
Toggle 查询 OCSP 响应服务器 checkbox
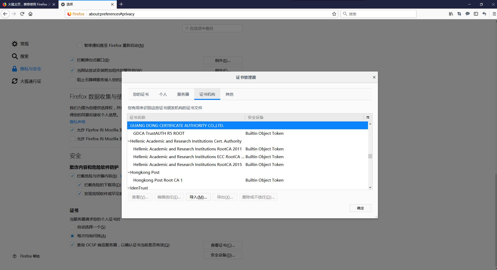(72, 245)
